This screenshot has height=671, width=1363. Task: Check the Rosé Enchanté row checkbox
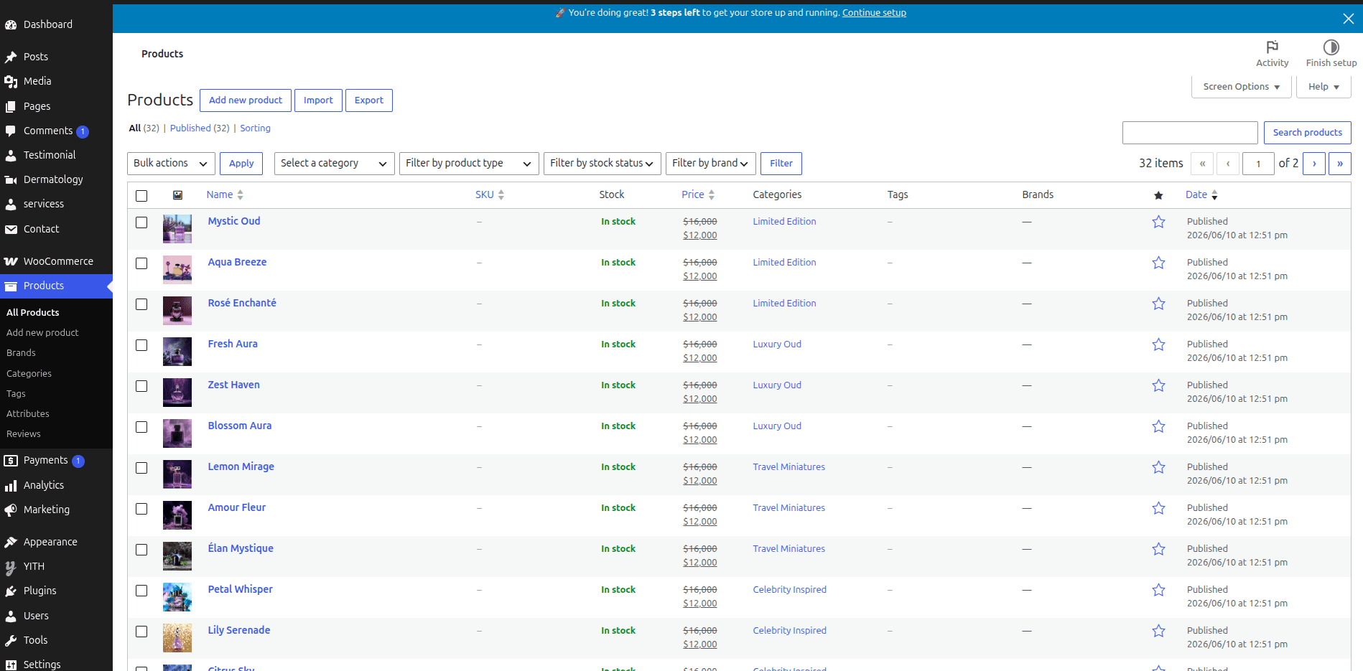coord(141,304)
